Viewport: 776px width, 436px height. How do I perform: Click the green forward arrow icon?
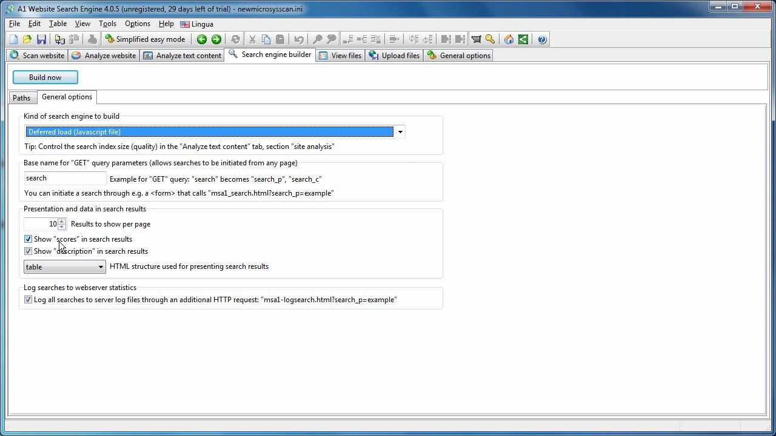click(216, 39)
